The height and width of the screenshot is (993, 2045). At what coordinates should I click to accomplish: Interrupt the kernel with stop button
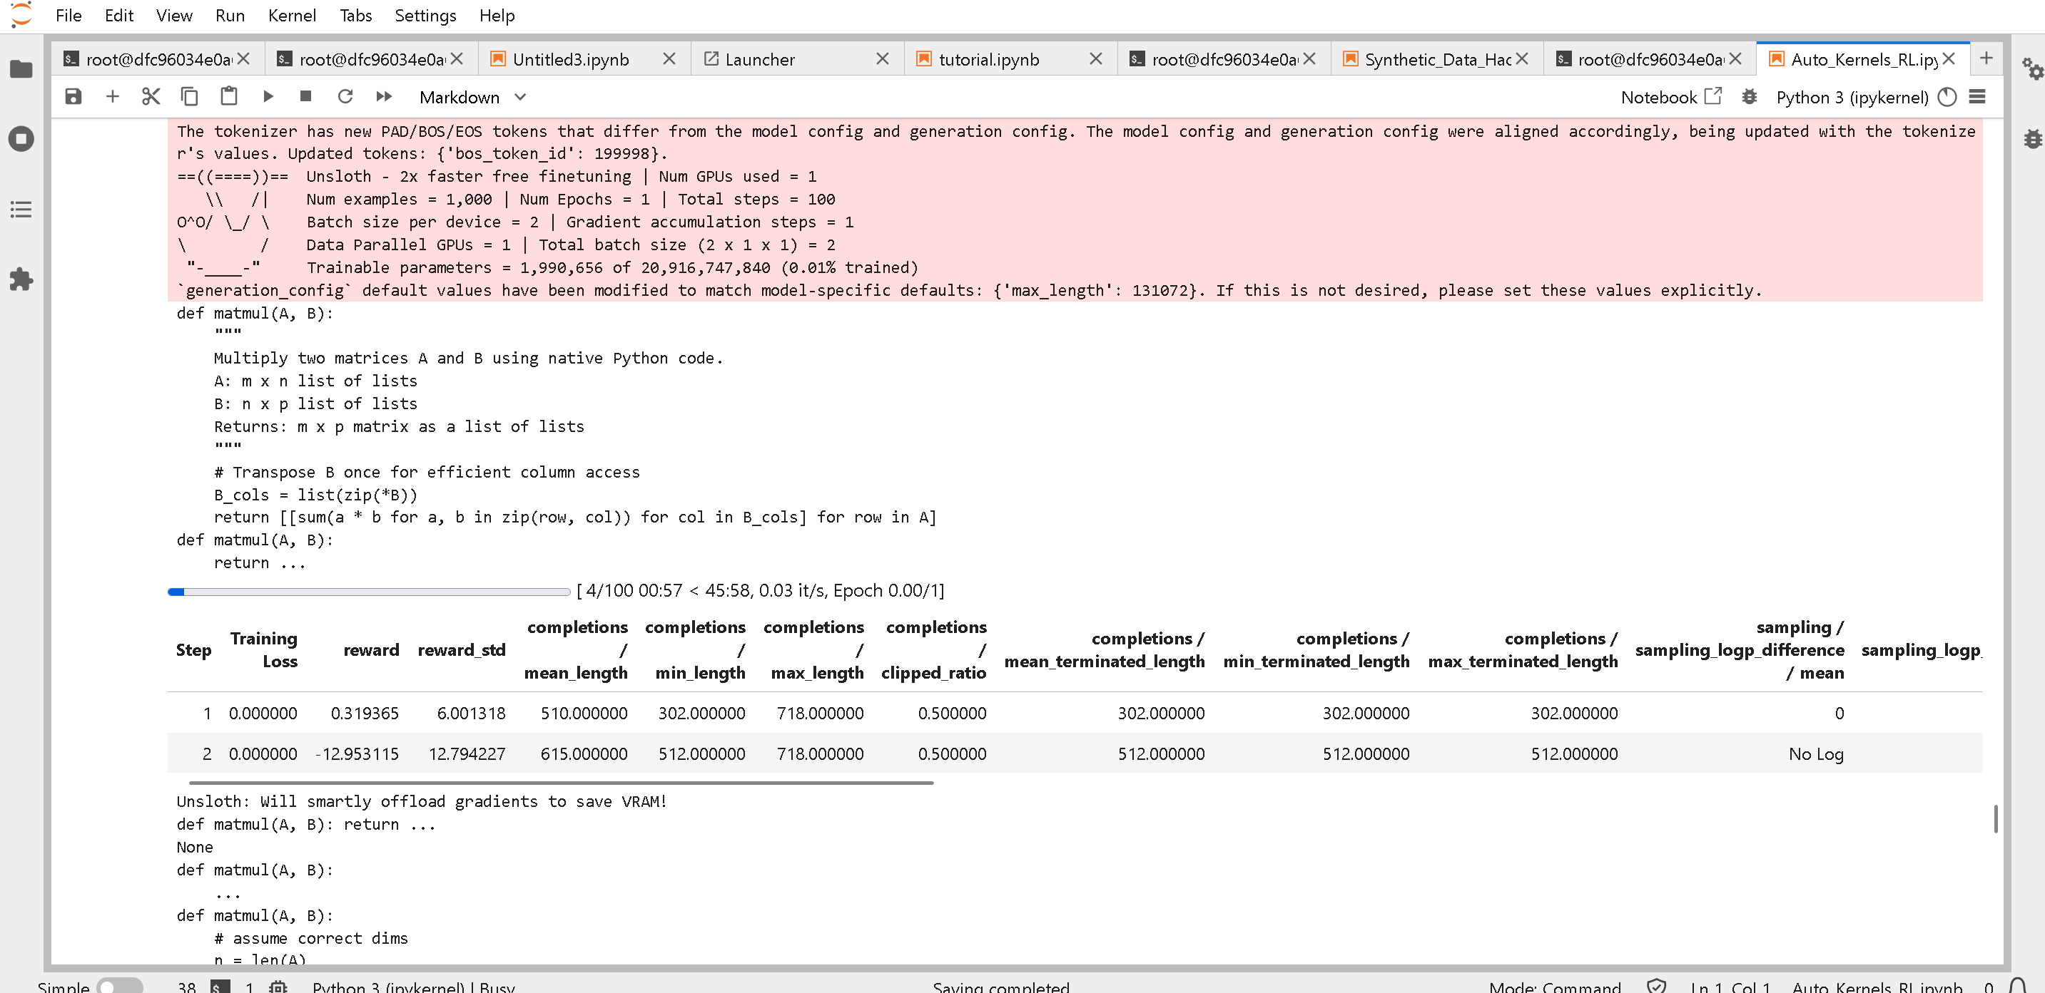(x=305, y=97)
